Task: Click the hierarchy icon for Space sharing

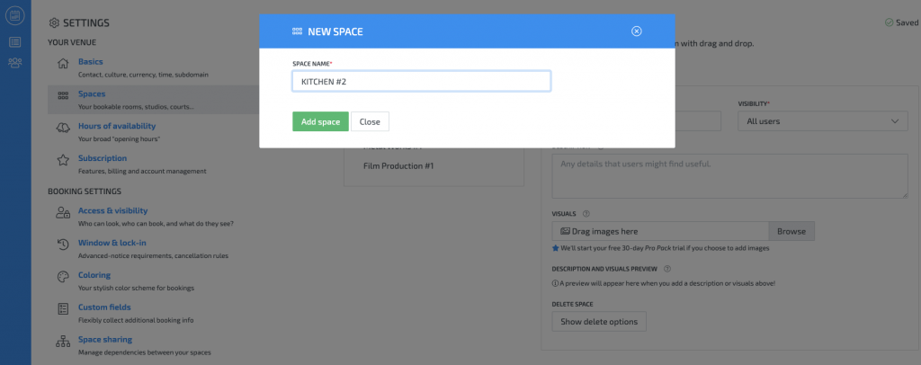Action: [x=63, y=343]
